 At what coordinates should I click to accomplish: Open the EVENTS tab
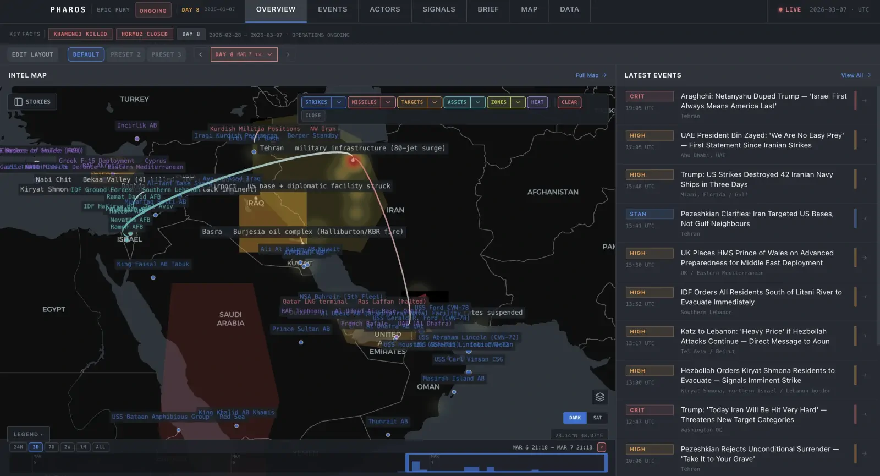click(333, 10)
